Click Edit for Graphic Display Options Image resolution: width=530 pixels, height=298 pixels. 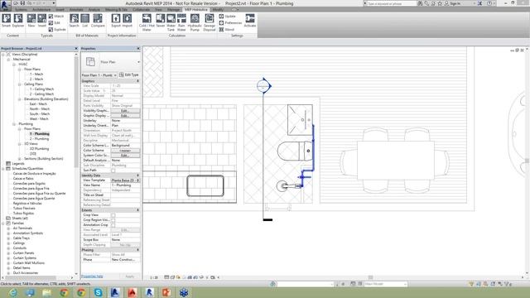coord(125,116)
